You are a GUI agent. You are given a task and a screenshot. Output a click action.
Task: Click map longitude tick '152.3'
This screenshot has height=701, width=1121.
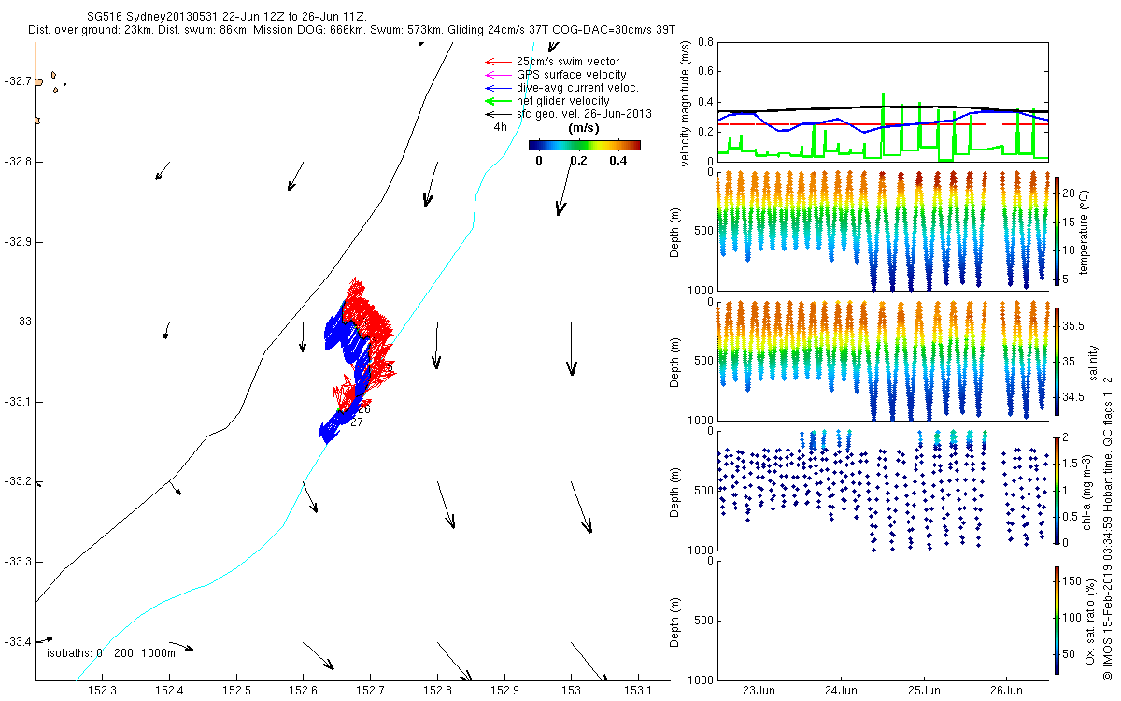pyautogui.click(x=102, y=691)
